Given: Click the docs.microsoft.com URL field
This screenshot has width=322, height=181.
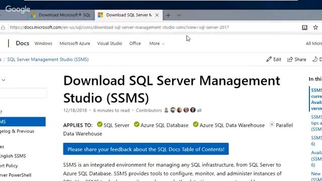Looking at the screenshot, I should click(119, 27).
